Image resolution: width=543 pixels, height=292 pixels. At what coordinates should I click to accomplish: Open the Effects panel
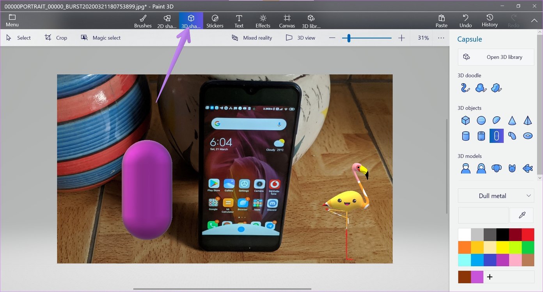click(263, 20)
